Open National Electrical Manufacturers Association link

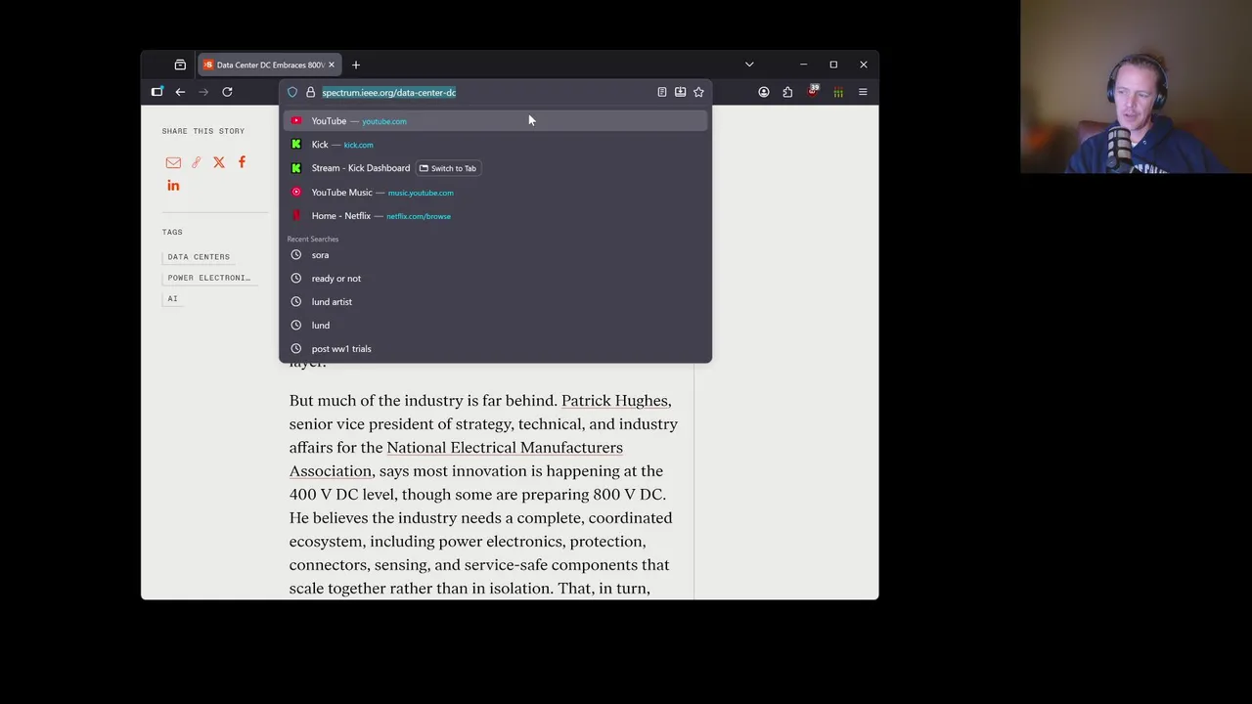click(x=456, y=460)
